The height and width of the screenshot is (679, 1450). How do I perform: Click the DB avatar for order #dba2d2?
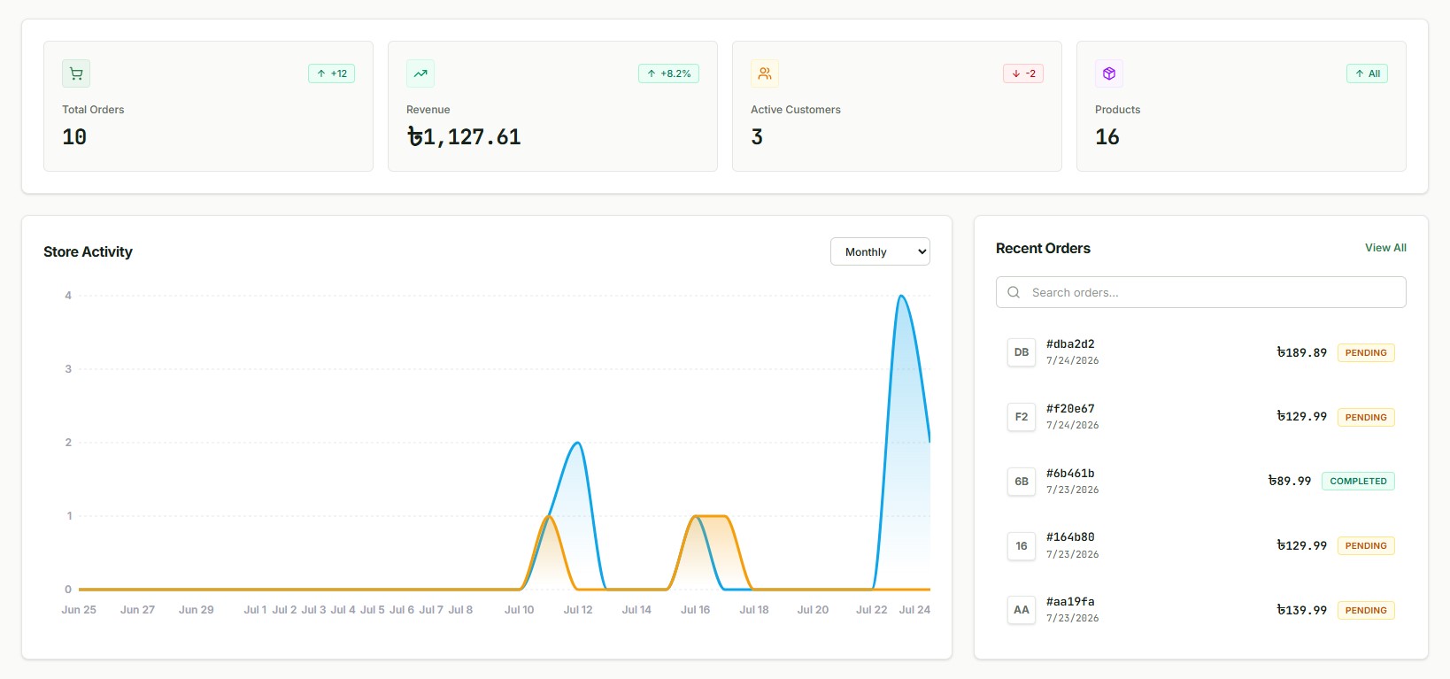pyautogui.click(x=1022, y=352)
